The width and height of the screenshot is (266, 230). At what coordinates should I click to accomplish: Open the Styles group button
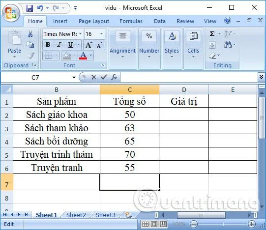click(172, 44)
